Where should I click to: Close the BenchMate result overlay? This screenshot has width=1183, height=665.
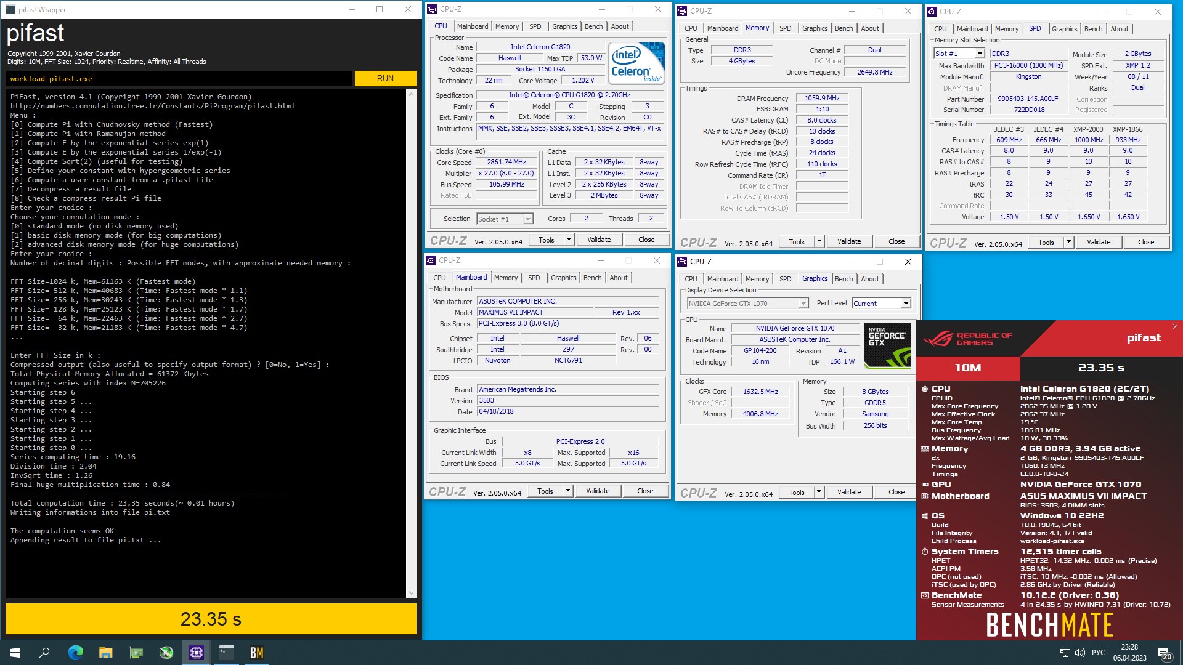(1175, 327)
